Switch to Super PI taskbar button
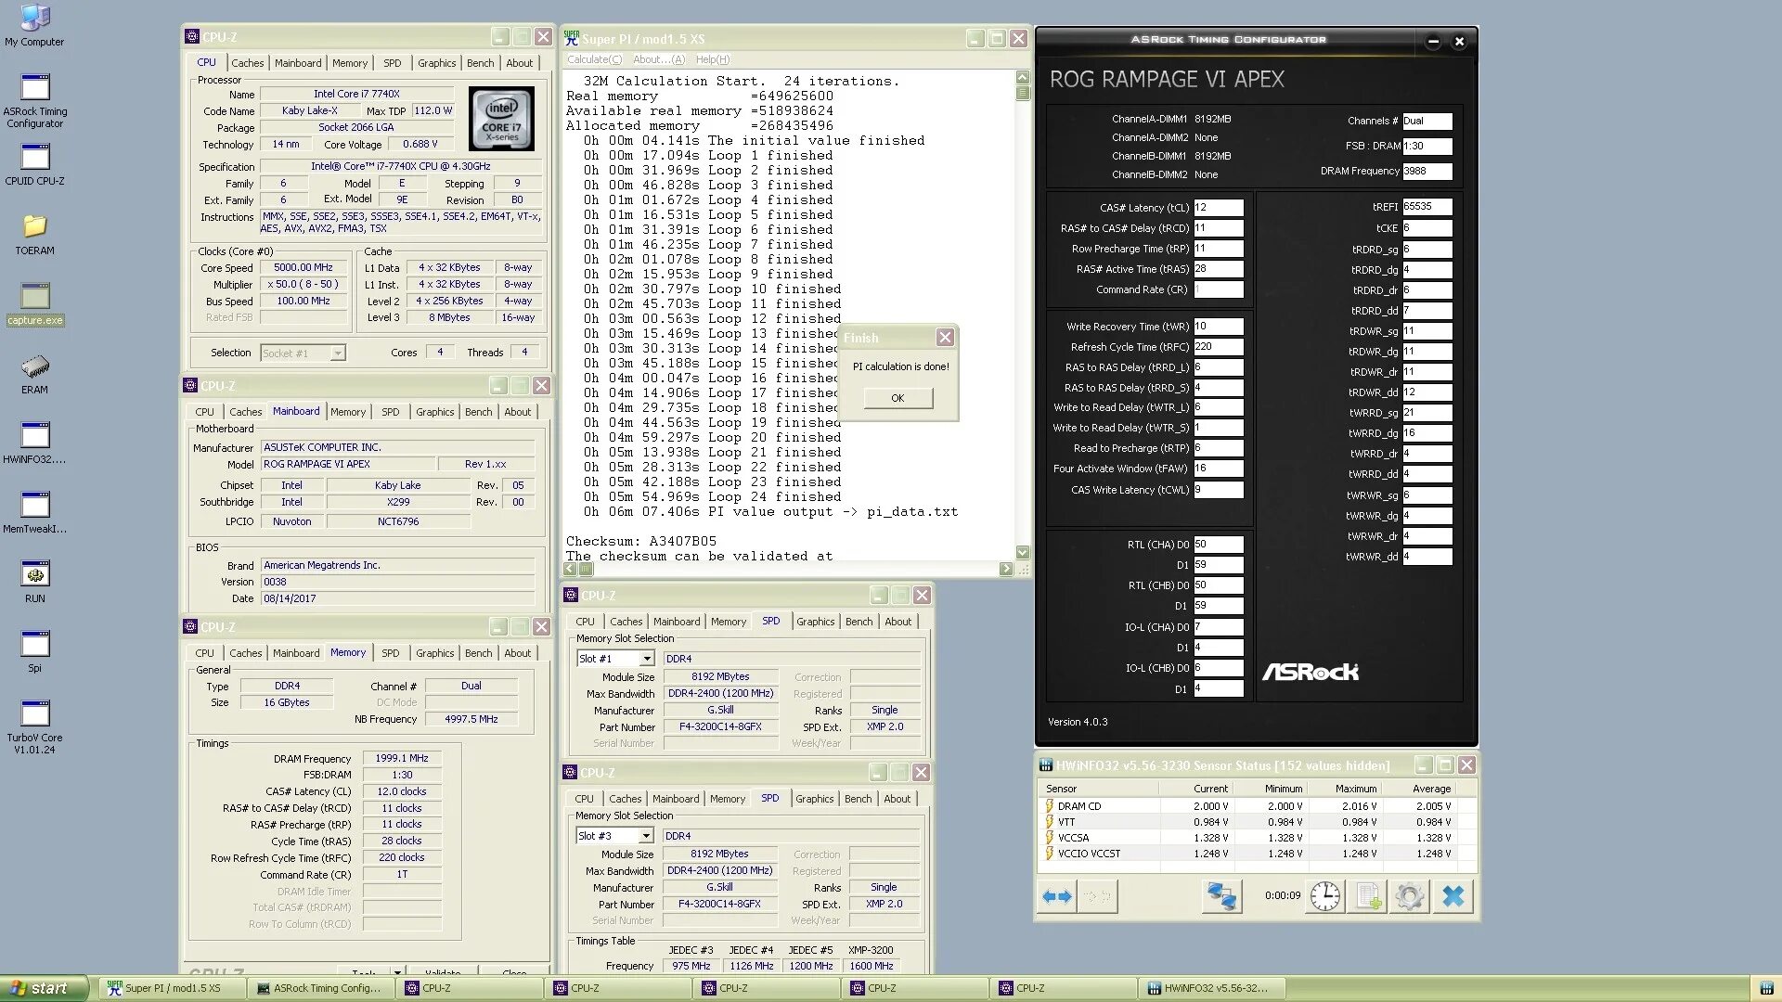This screenshot has height=1002, width=1782. pos(173,988)
